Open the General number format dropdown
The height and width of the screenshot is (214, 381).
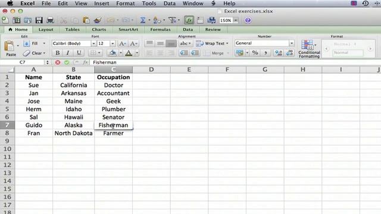(x=291, y=43)
